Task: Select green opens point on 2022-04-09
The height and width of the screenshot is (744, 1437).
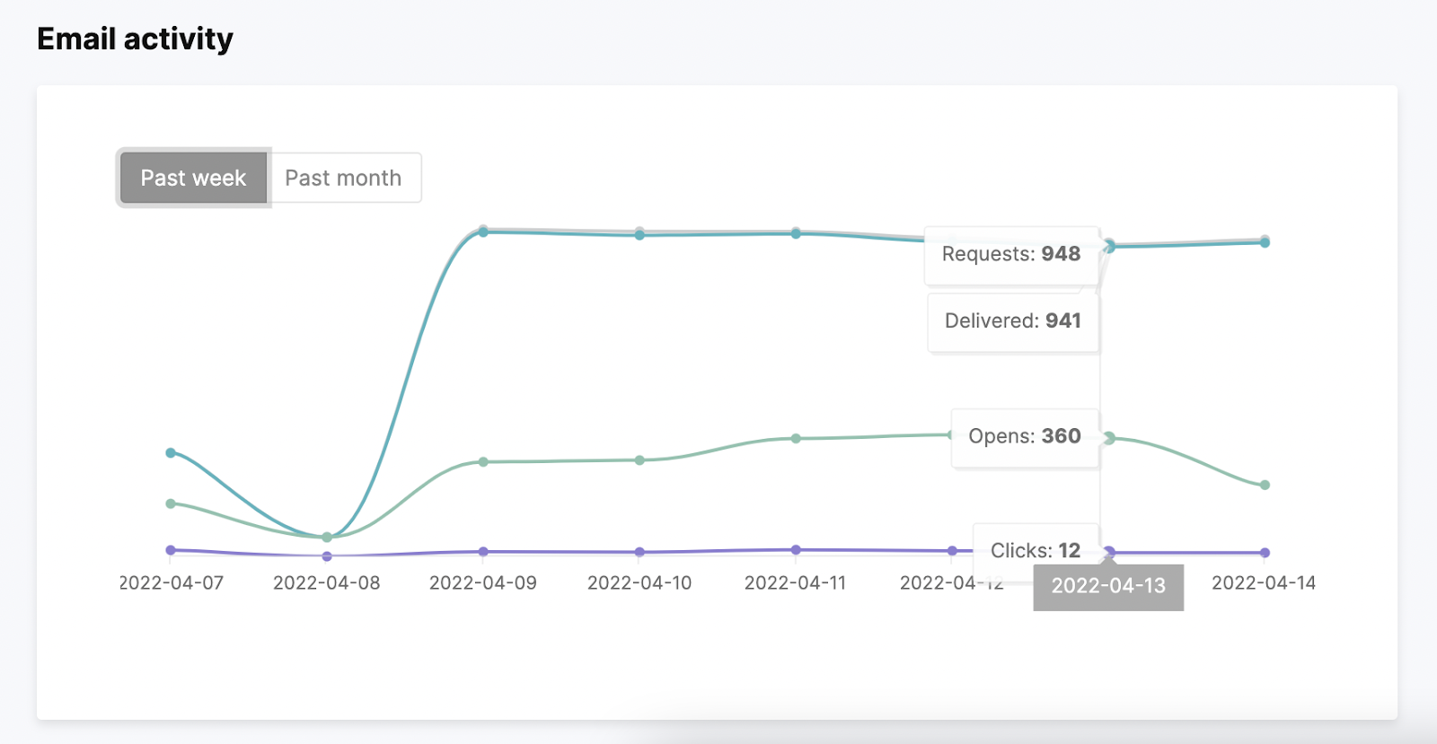Action: tap(483, 462)
